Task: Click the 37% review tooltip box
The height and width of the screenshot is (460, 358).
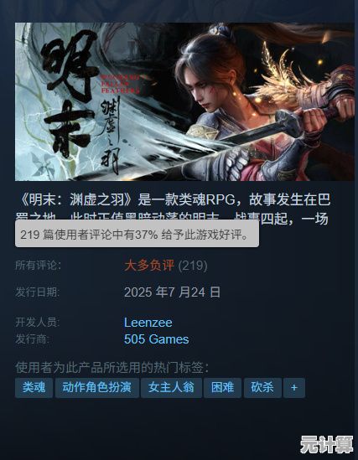Action: pyautogui.click(x=137, y=234)
